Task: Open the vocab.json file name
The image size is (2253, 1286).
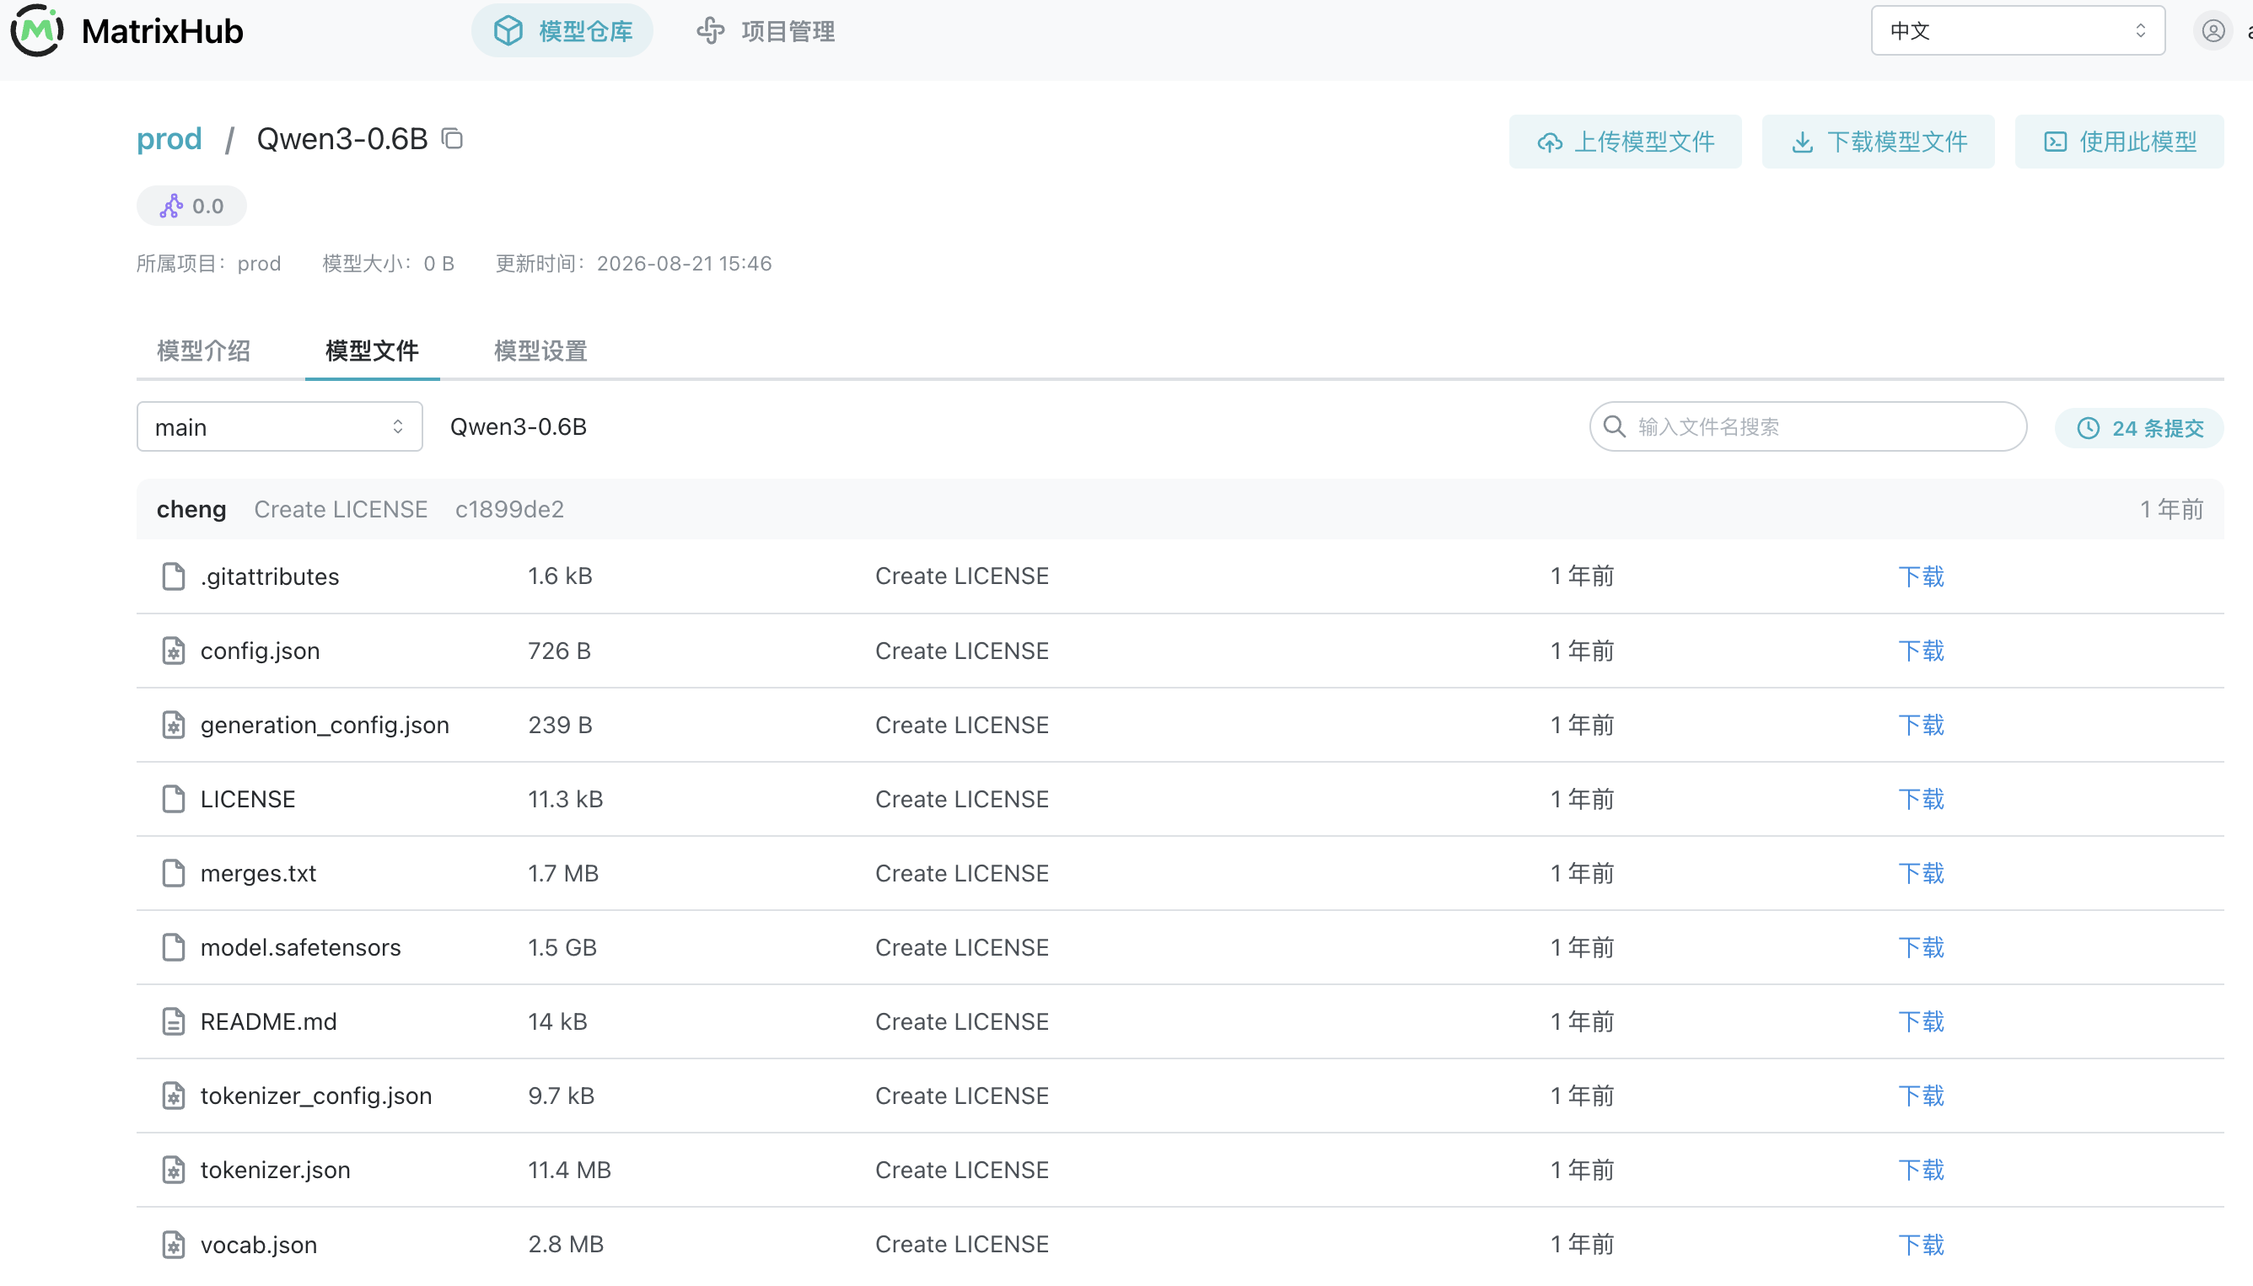Action: [258, 1244]
